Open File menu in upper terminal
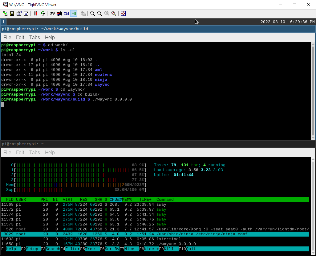 pos(7,38)
